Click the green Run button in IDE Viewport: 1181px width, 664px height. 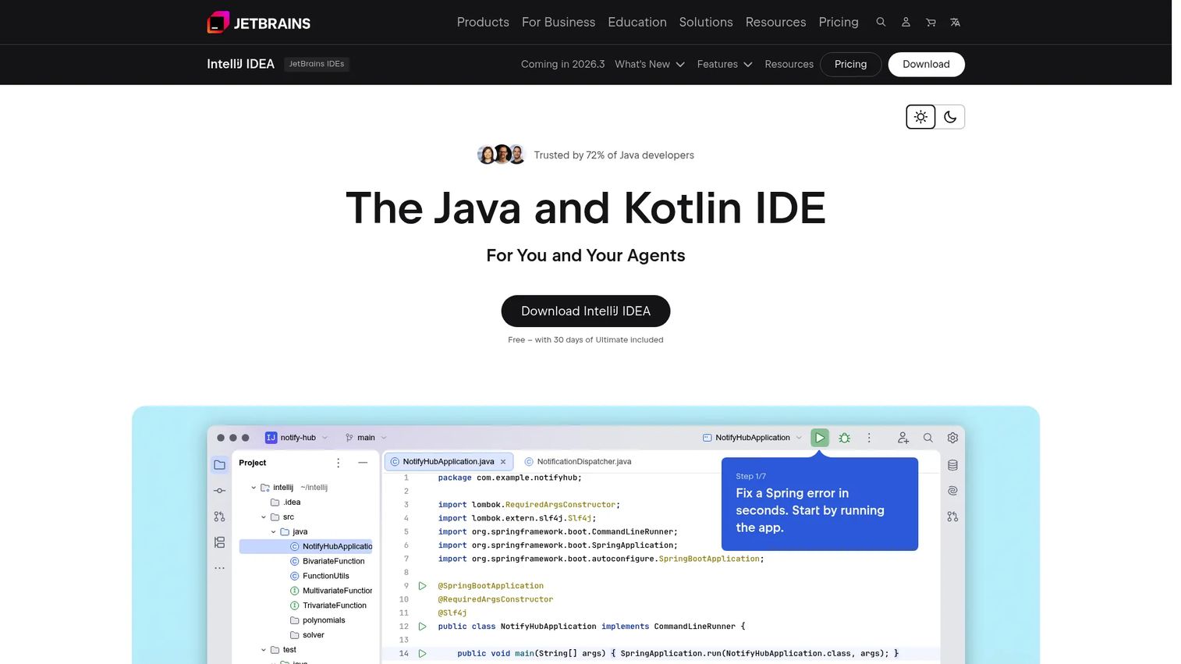tap(820, 438)
